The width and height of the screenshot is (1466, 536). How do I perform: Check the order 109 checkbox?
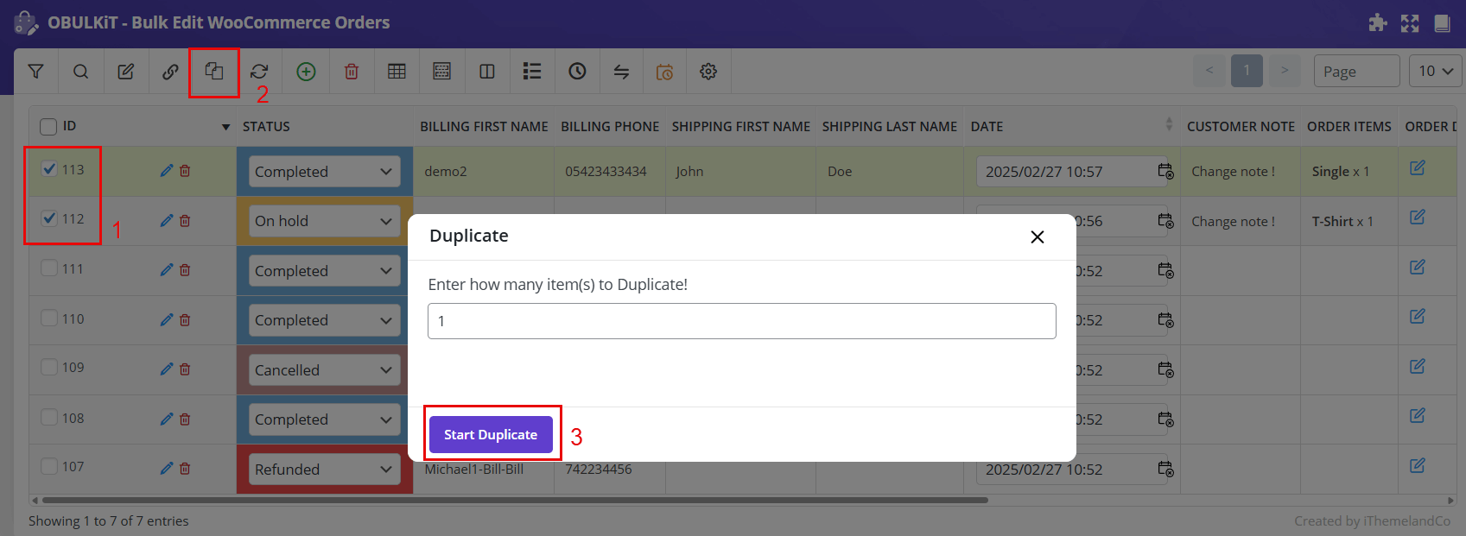[49, 367]
